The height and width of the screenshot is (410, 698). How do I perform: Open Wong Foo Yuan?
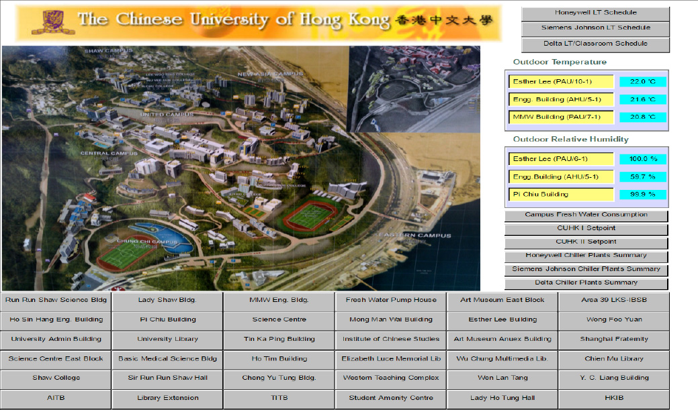pos(614,321)
